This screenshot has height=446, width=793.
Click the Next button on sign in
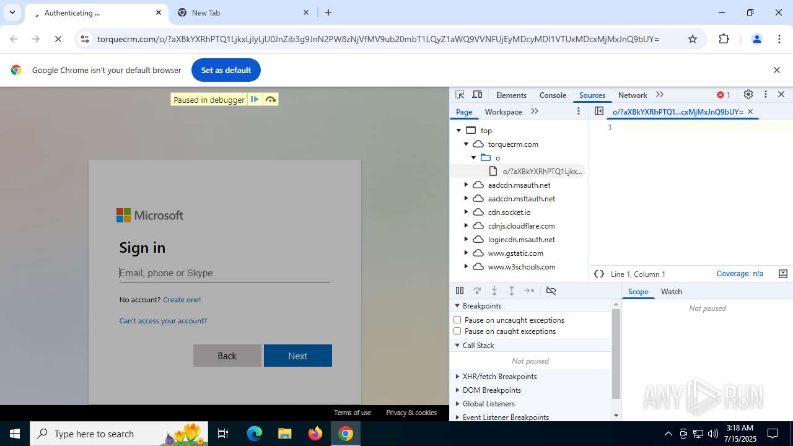point(298,356)
